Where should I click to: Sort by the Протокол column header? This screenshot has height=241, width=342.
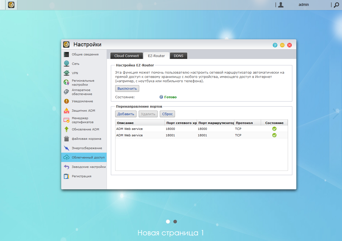[247, 123]
